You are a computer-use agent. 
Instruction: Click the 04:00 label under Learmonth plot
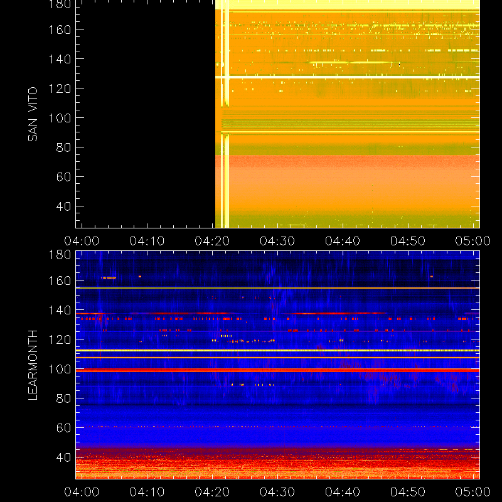coord(82,492)
